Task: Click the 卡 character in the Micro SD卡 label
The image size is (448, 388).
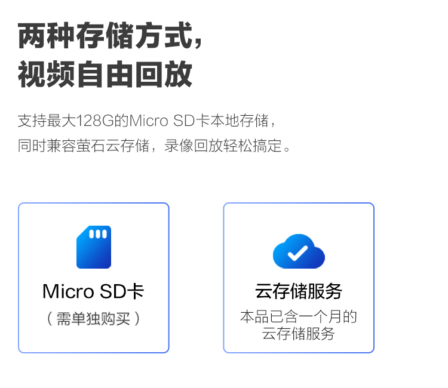Action: [136, 291]
